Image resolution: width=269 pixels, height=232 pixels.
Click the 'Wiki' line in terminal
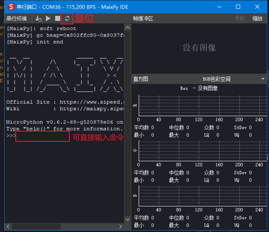[x=65, y=109]
